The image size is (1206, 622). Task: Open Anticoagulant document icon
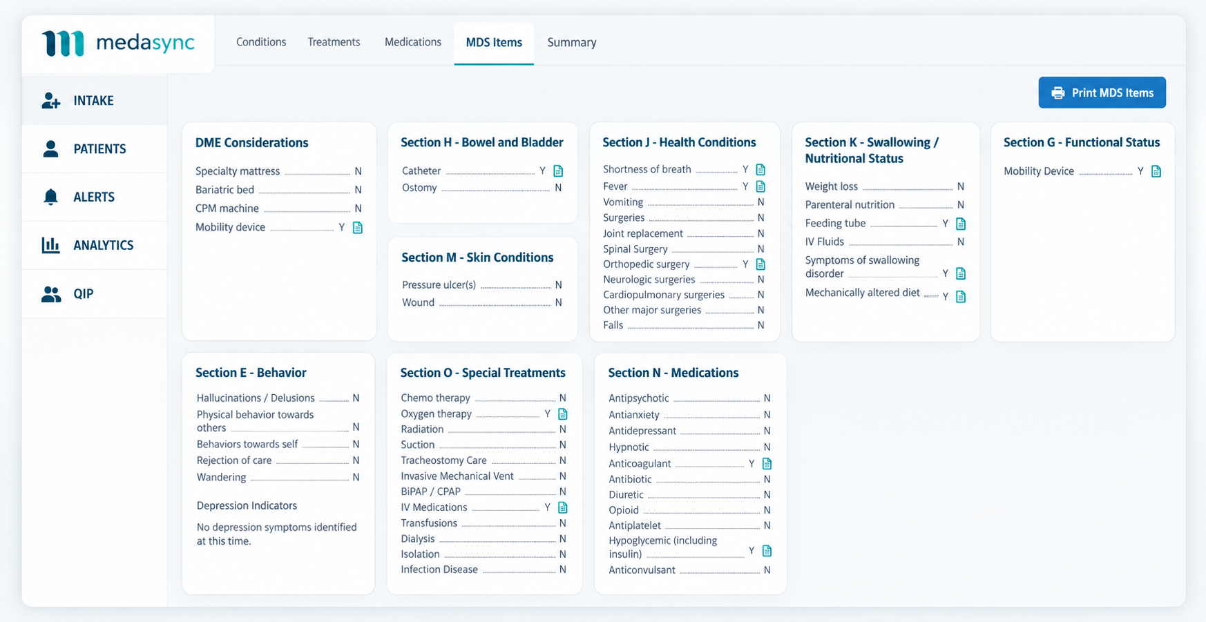tap(767, 464)
